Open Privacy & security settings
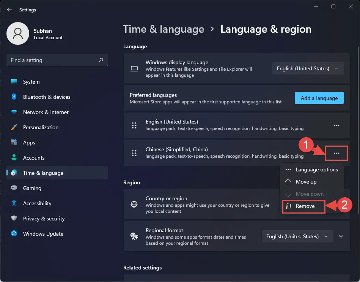This screenshot has width=360, height=282. 57,218
